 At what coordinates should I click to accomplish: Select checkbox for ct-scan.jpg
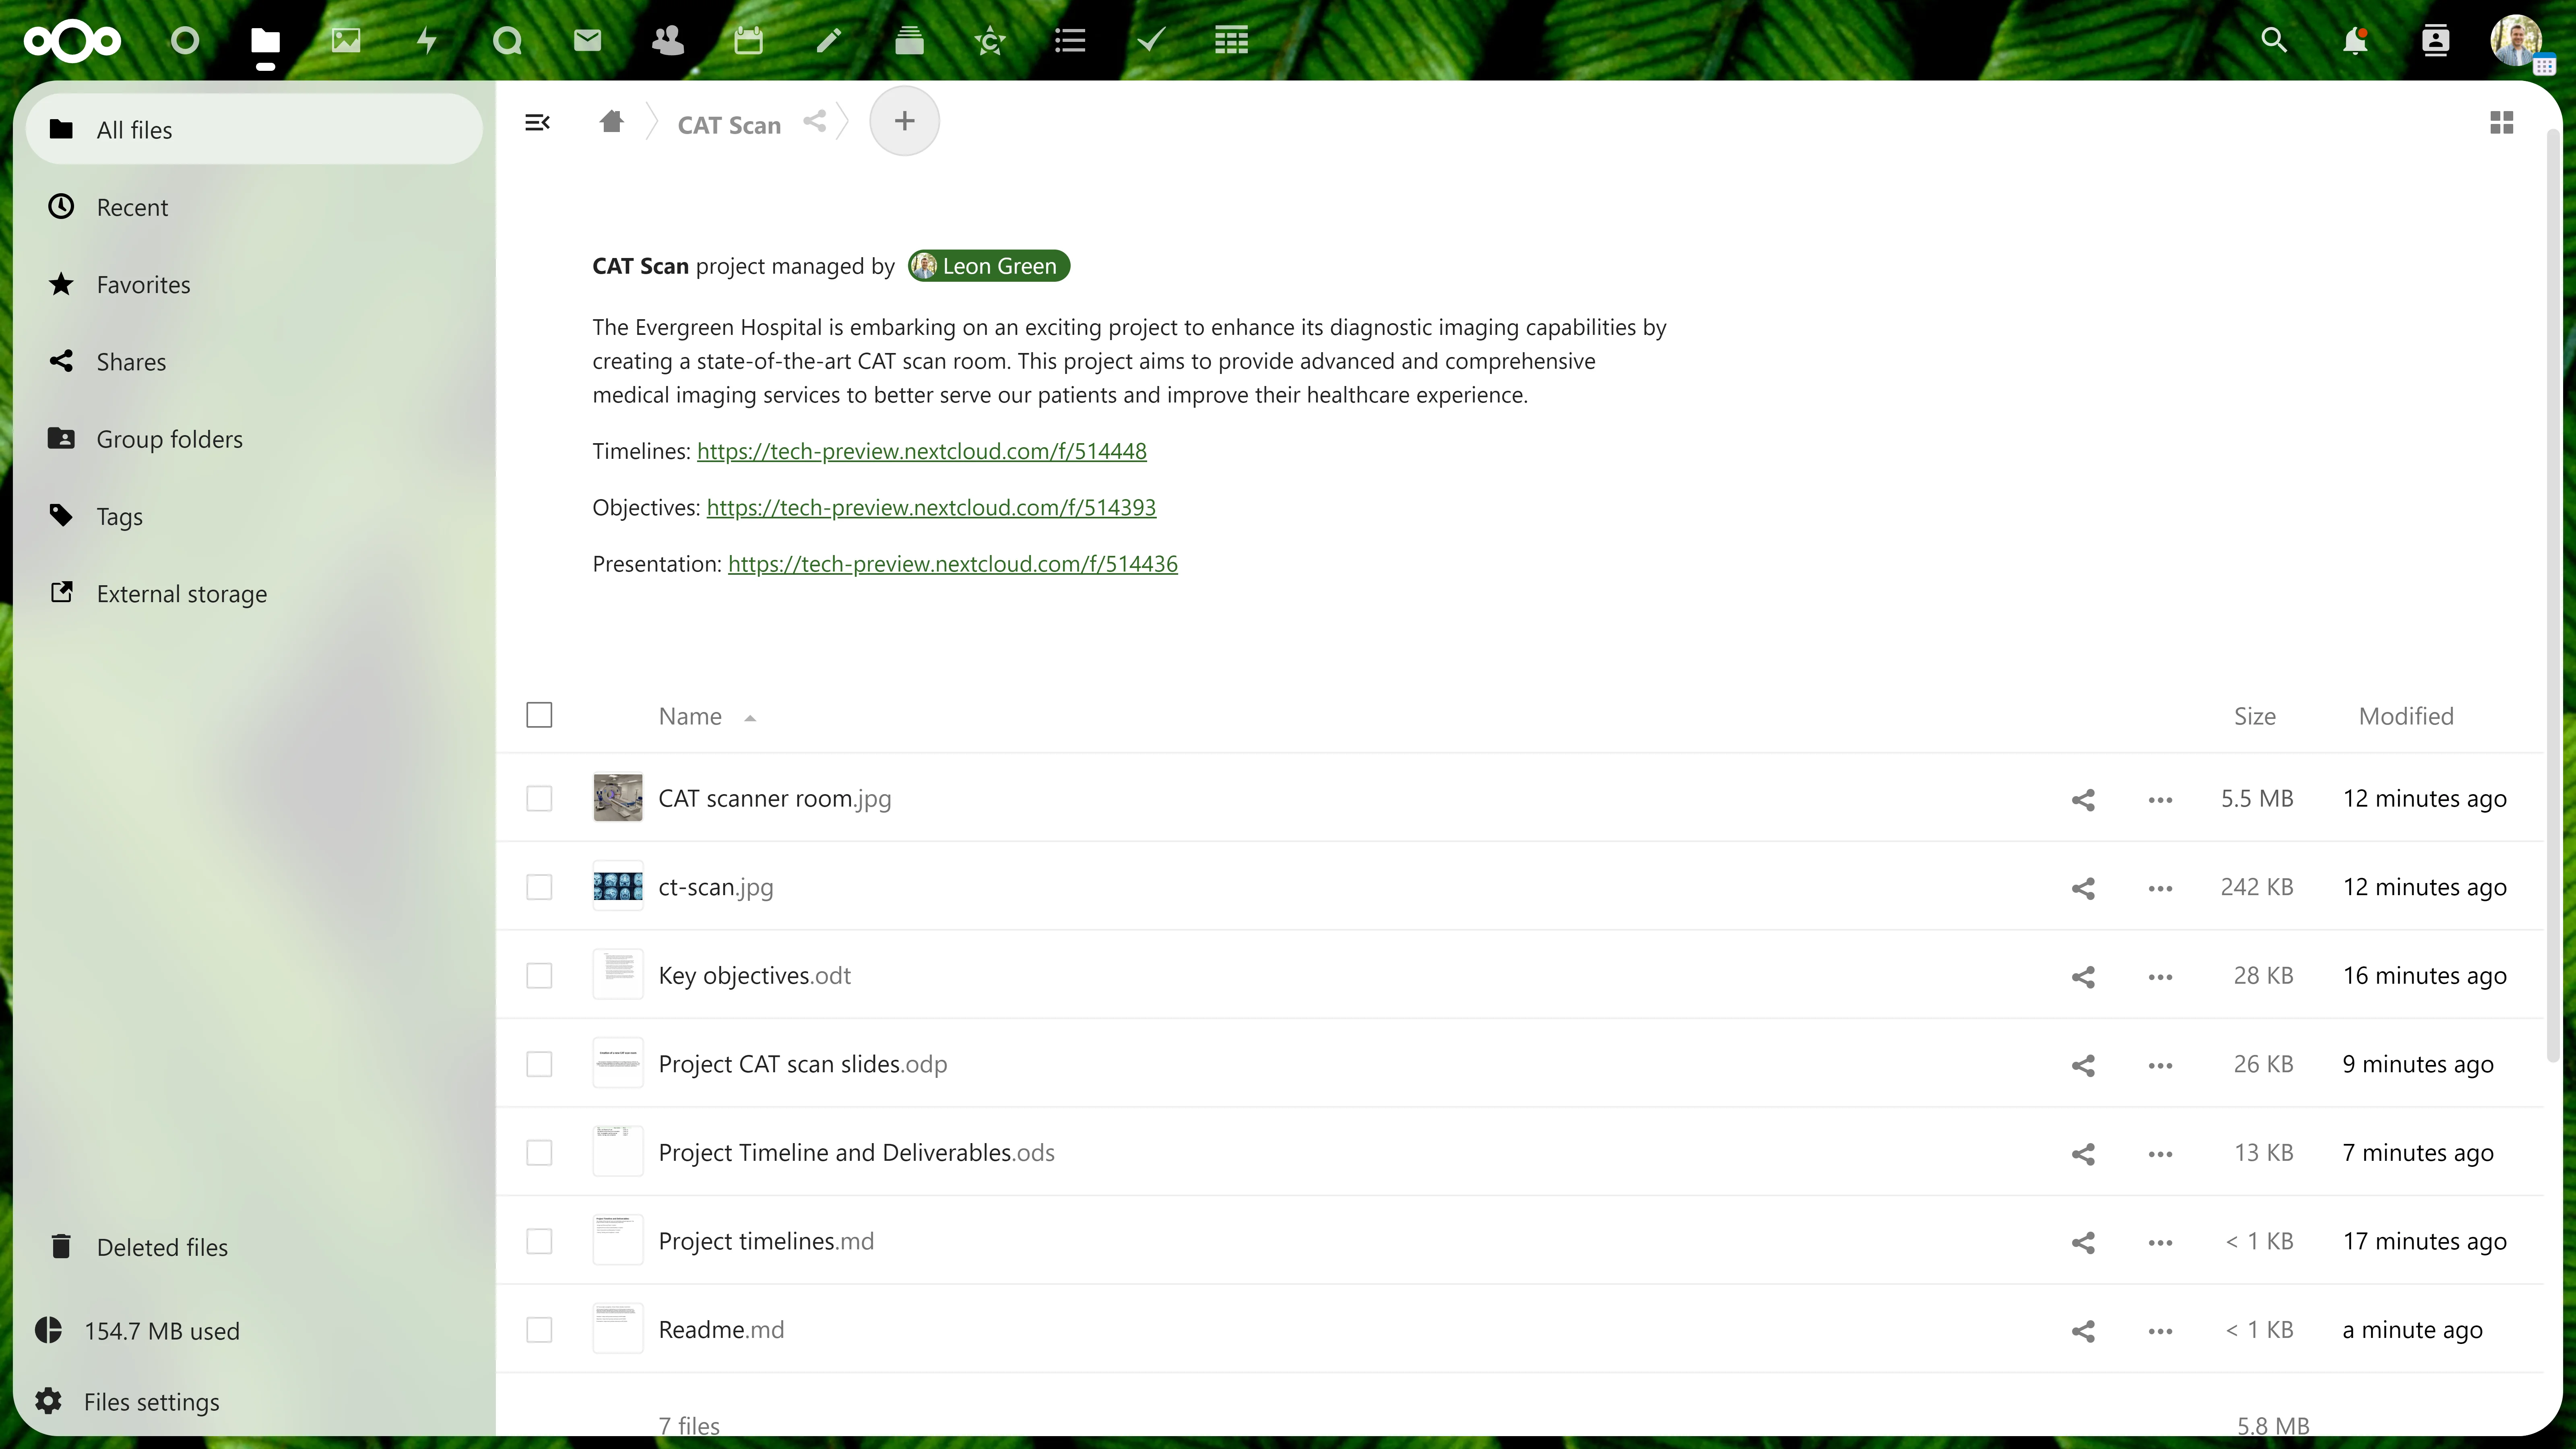tap(540, 886)
